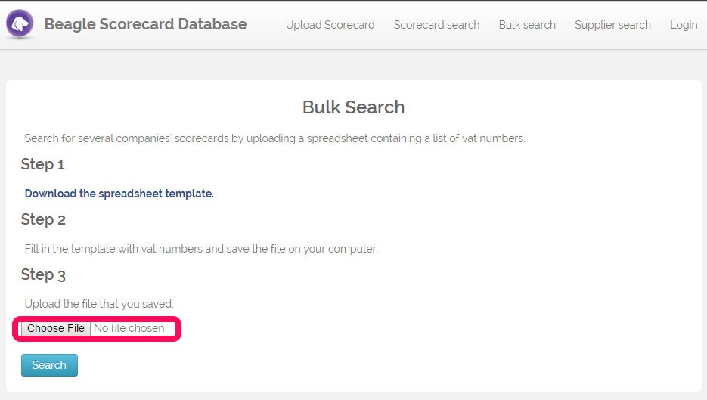Screen dimensions: 707x400
Task: Click the Step 1 heading
Action: pyautogui.click(x=43, y=164)
